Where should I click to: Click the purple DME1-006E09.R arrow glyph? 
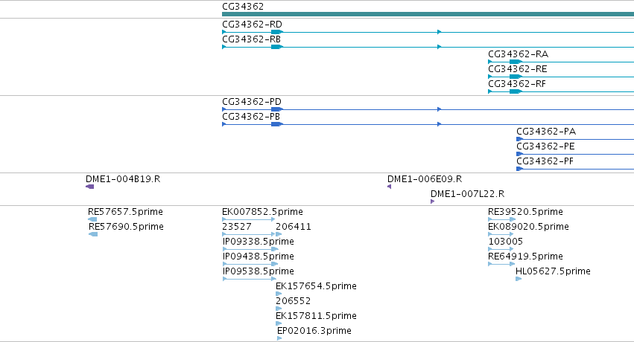pyautogui.click(x=389, y=187)
